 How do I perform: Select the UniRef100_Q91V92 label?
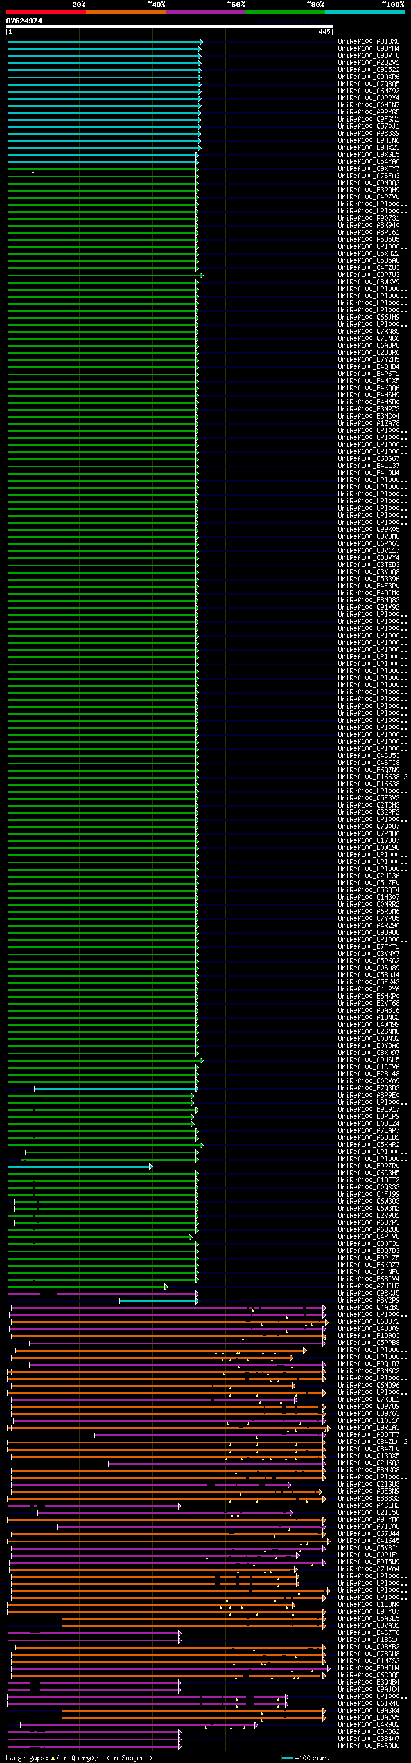coord(369,608)
